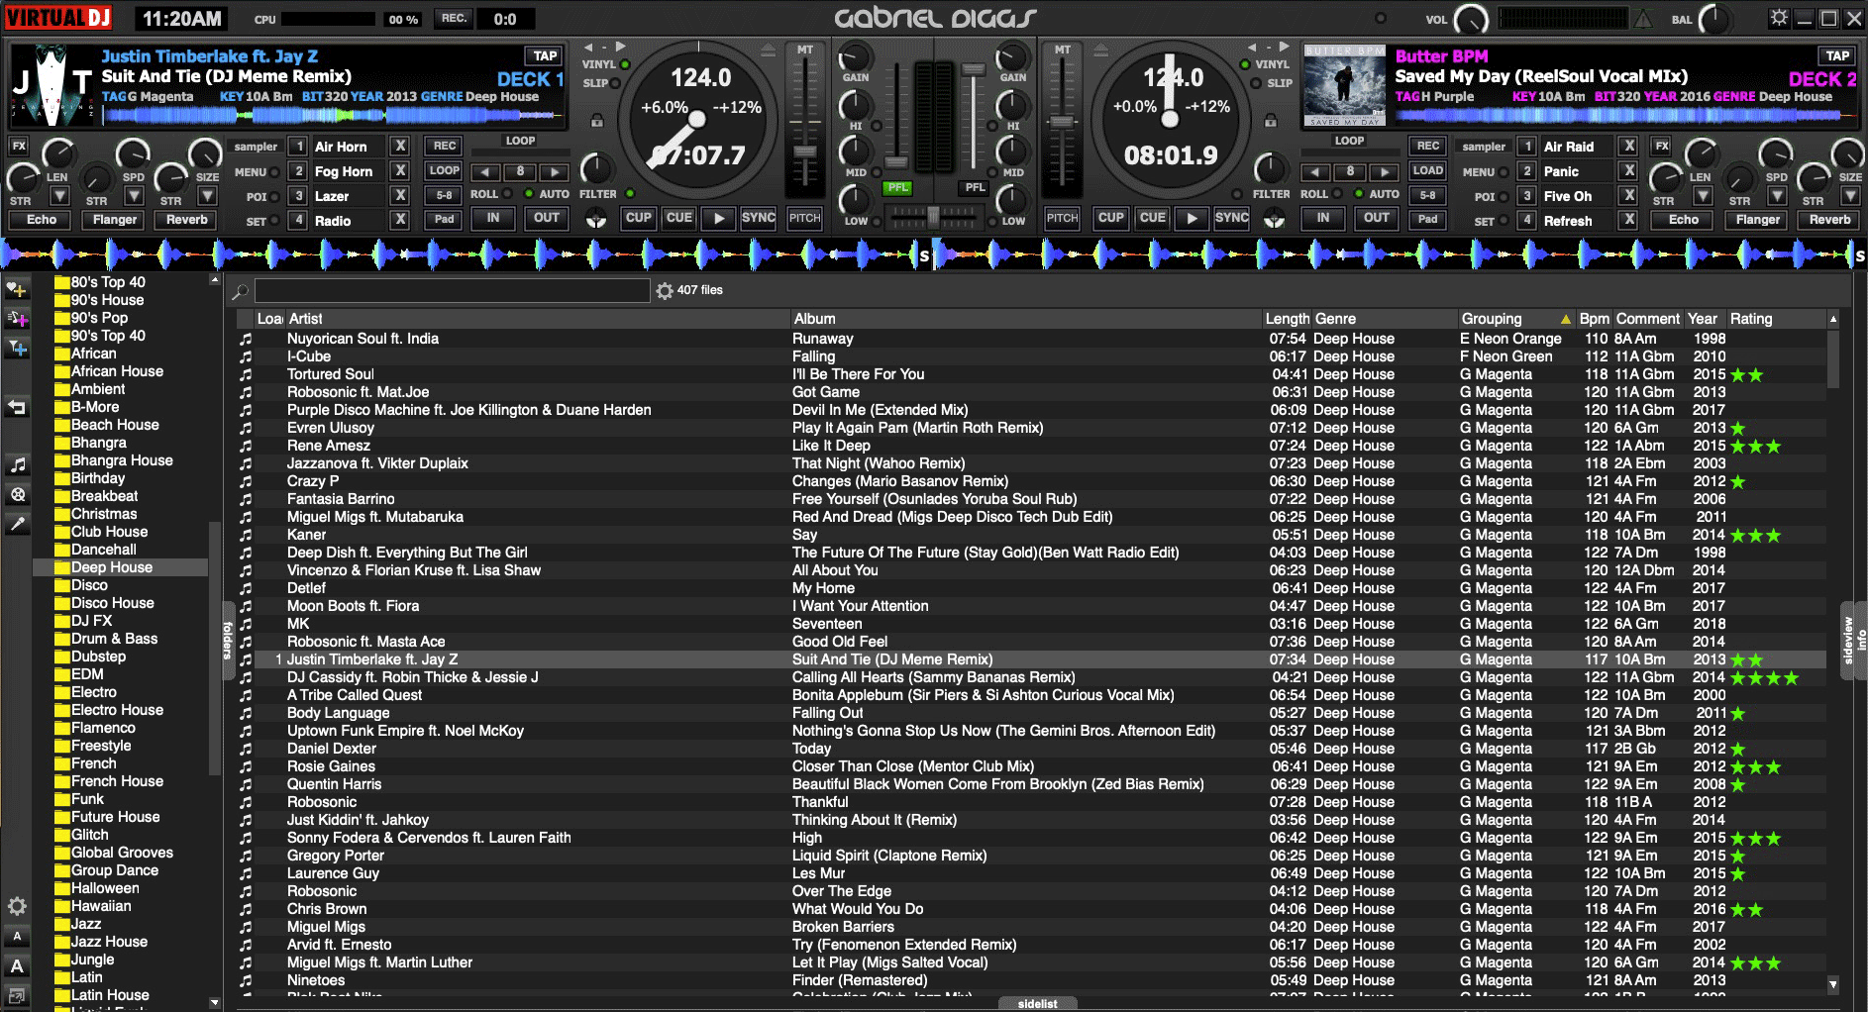Show music files with the note icon
This screenshot has width=1868, height=1012.
17,464
